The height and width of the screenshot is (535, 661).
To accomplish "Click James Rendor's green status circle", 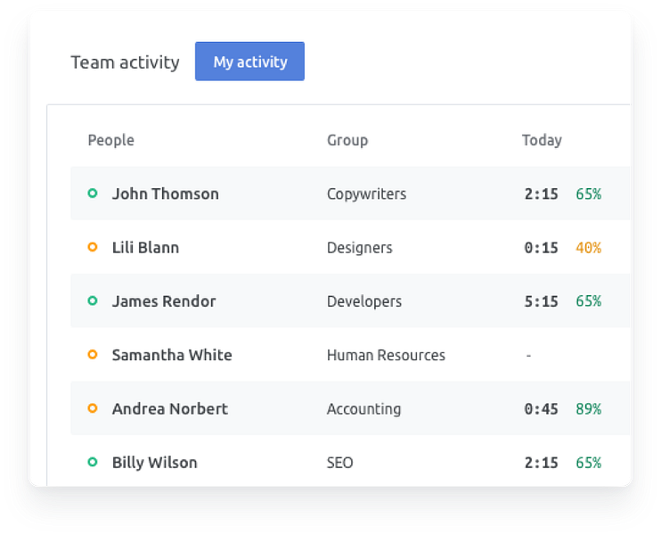I will (93, 301).
